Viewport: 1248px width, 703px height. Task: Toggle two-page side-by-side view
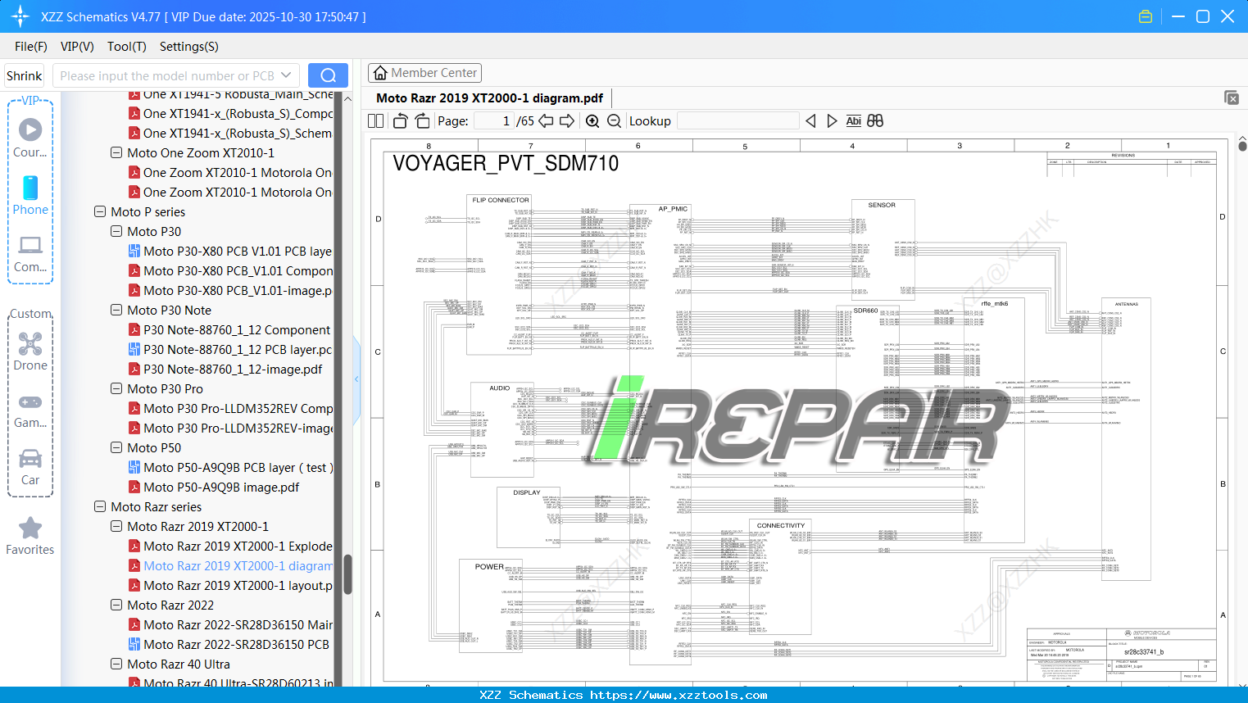pos(375,120)
